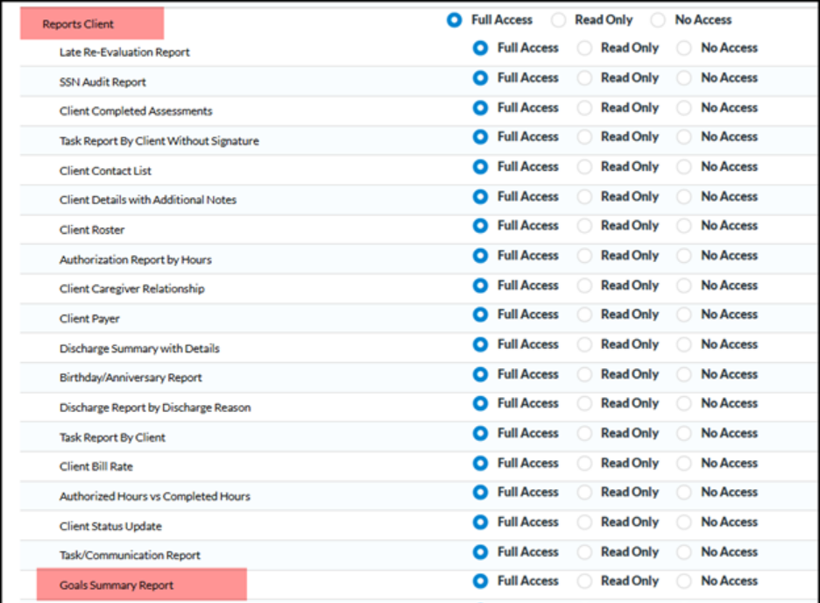Set Client Caregiver Relationship to No Access
This screenshot has width=820, height=603.
(x=683, y=285)
